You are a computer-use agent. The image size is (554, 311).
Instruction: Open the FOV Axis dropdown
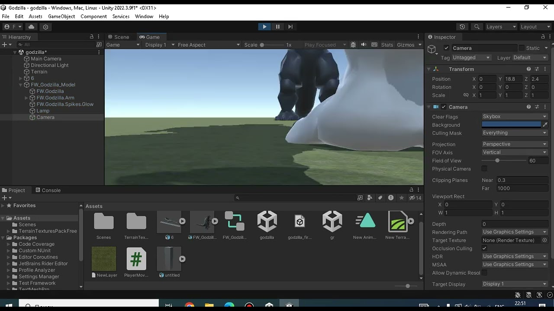click(515, 152)
